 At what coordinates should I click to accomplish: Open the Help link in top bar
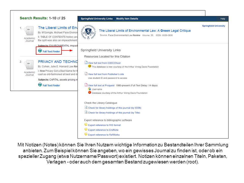(223, 19)
